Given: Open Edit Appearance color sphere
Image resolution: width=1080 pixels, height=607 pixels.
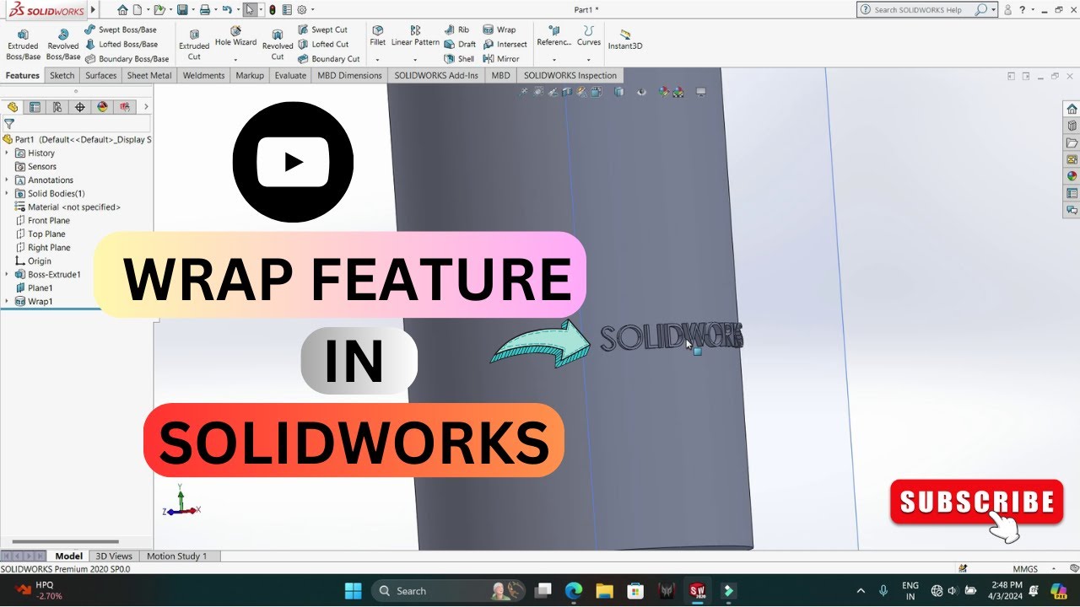Looking at the screenshot, I should [x=665, y=91].
